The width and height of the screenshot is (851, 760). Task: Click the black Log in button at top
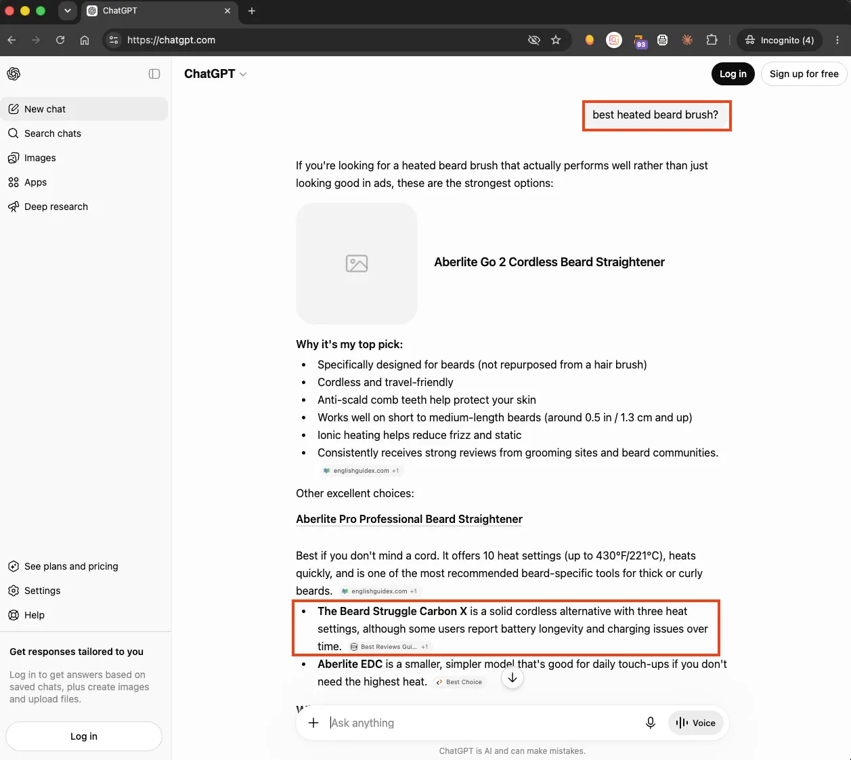click(733, 74)
